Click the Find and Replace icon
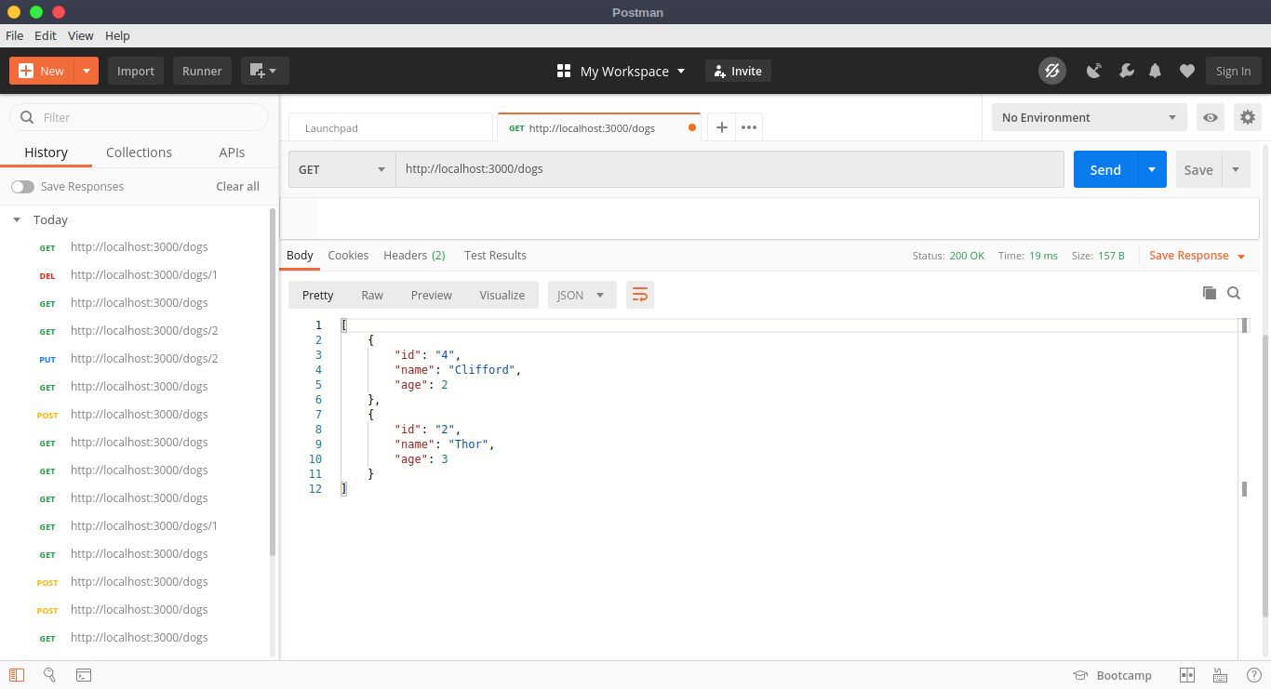Screen dimensions: 1271x689 pyautogui.click(x=49, y=675)
